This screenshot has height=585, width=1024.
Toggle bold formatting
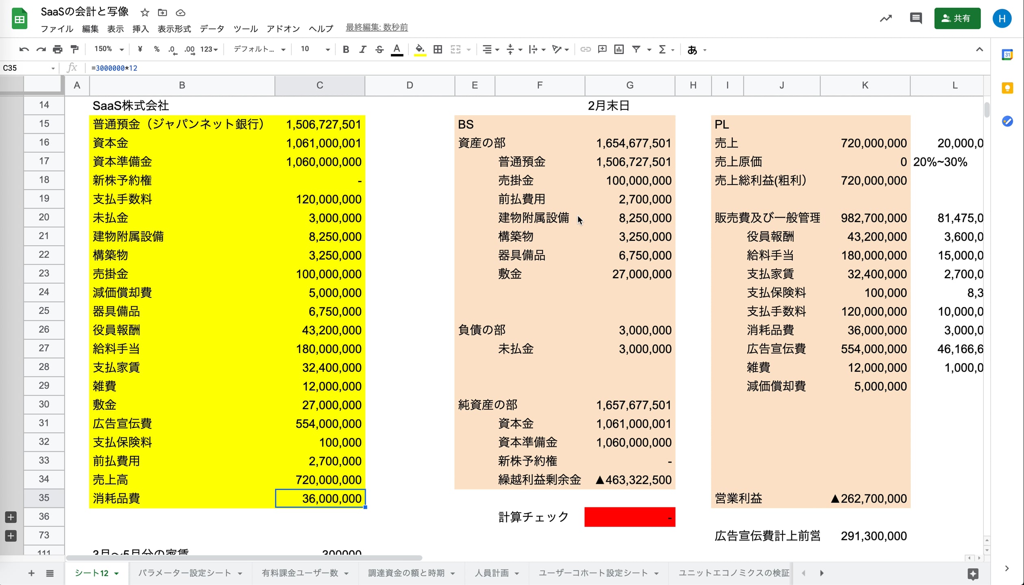click(x=346, y=49)
